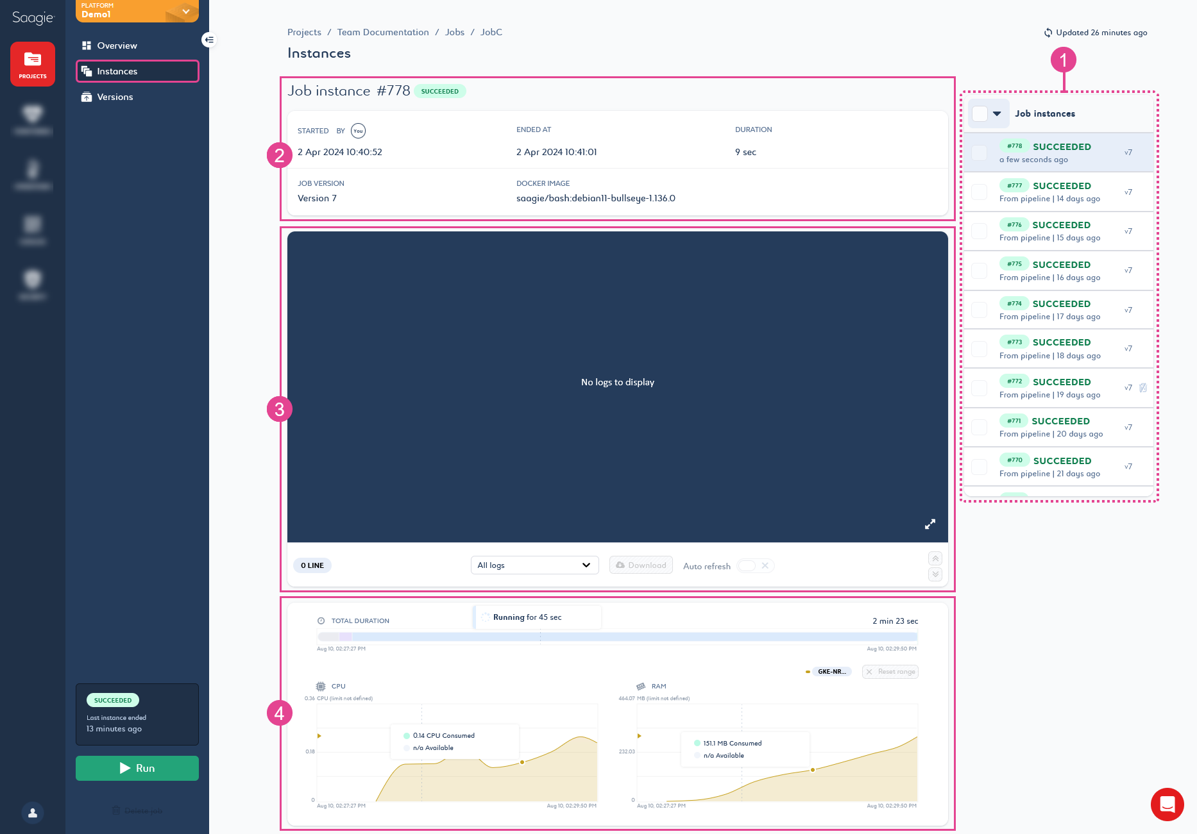This screenshot has height=834, width=1197.
Task: Click the data point on the RAM chart
Action: (813, 770)
